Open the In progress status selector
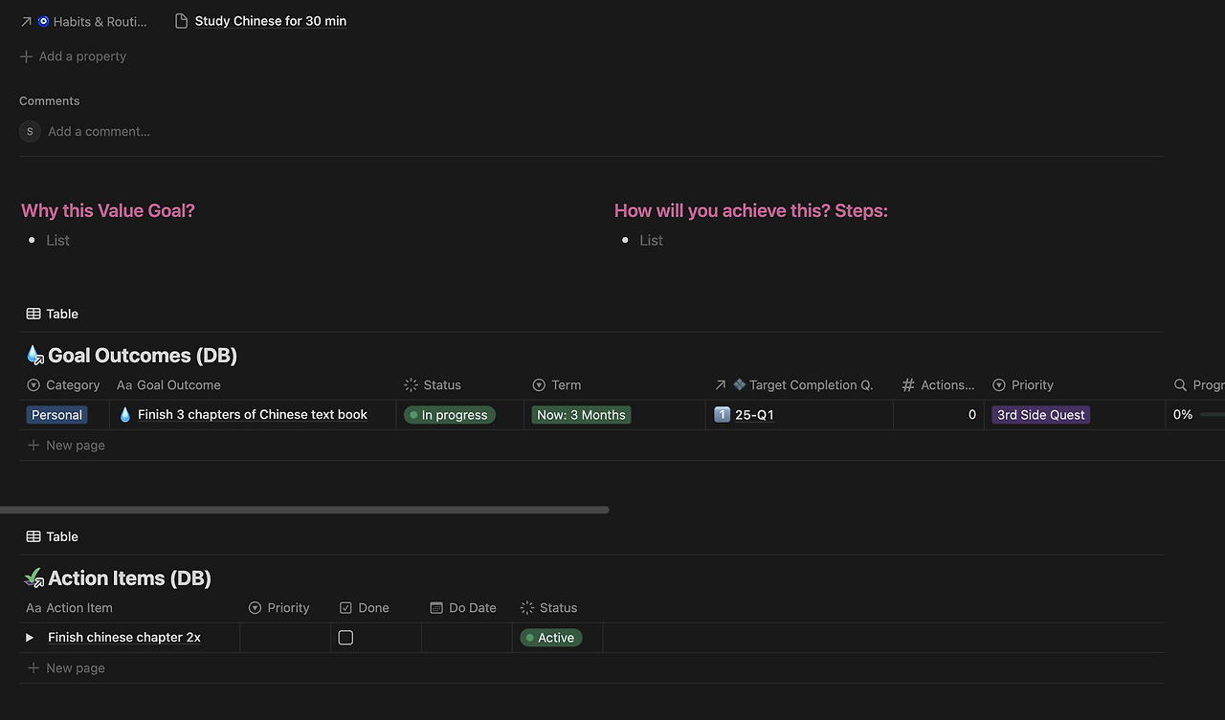The height and width of the screenshot is (720, 1225). [449, 415]
